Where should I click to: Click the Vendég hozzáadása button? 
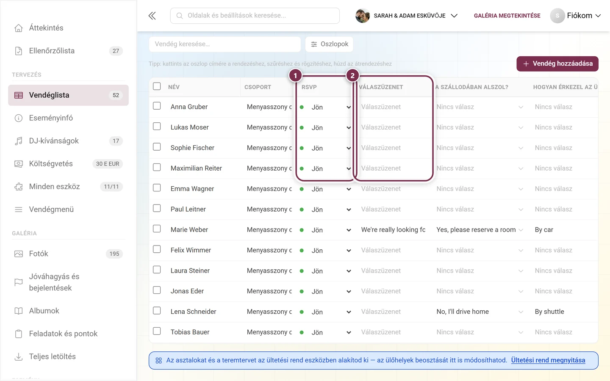coord(557,64)
